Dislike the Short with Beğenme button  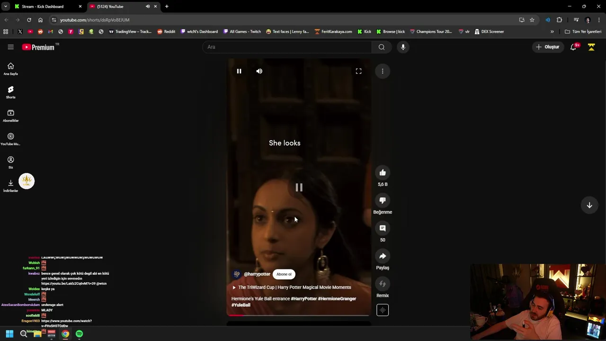click(383, 200)
